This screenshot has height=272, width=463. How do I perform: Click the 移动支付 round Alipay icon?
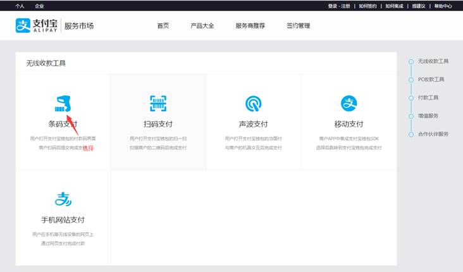(x=349, y=103)
